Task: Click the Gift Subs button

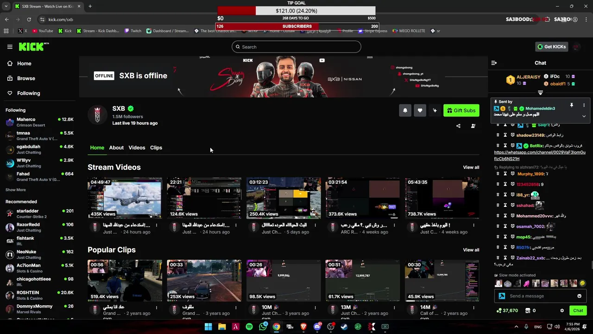Action: [461, 110]
